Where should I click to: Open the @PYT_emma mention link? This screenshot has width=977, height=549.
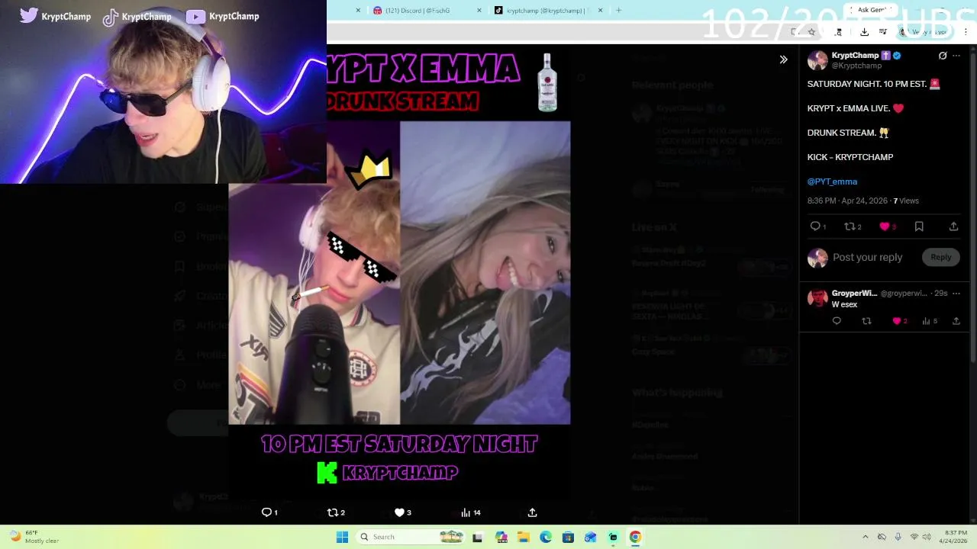click(x=832, y=181)
